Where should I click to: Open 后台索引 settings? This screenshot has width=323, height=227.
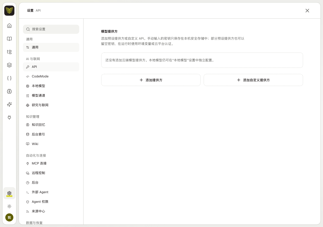click(51, 134)
